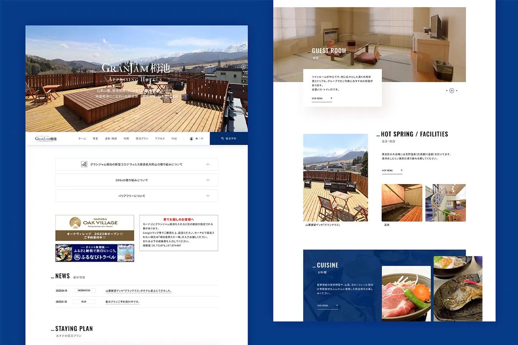Open the ふるなびトラベル banner
The height and width of the screenshot is (345, 518).
pyautogui.click(x=95, y=253)
